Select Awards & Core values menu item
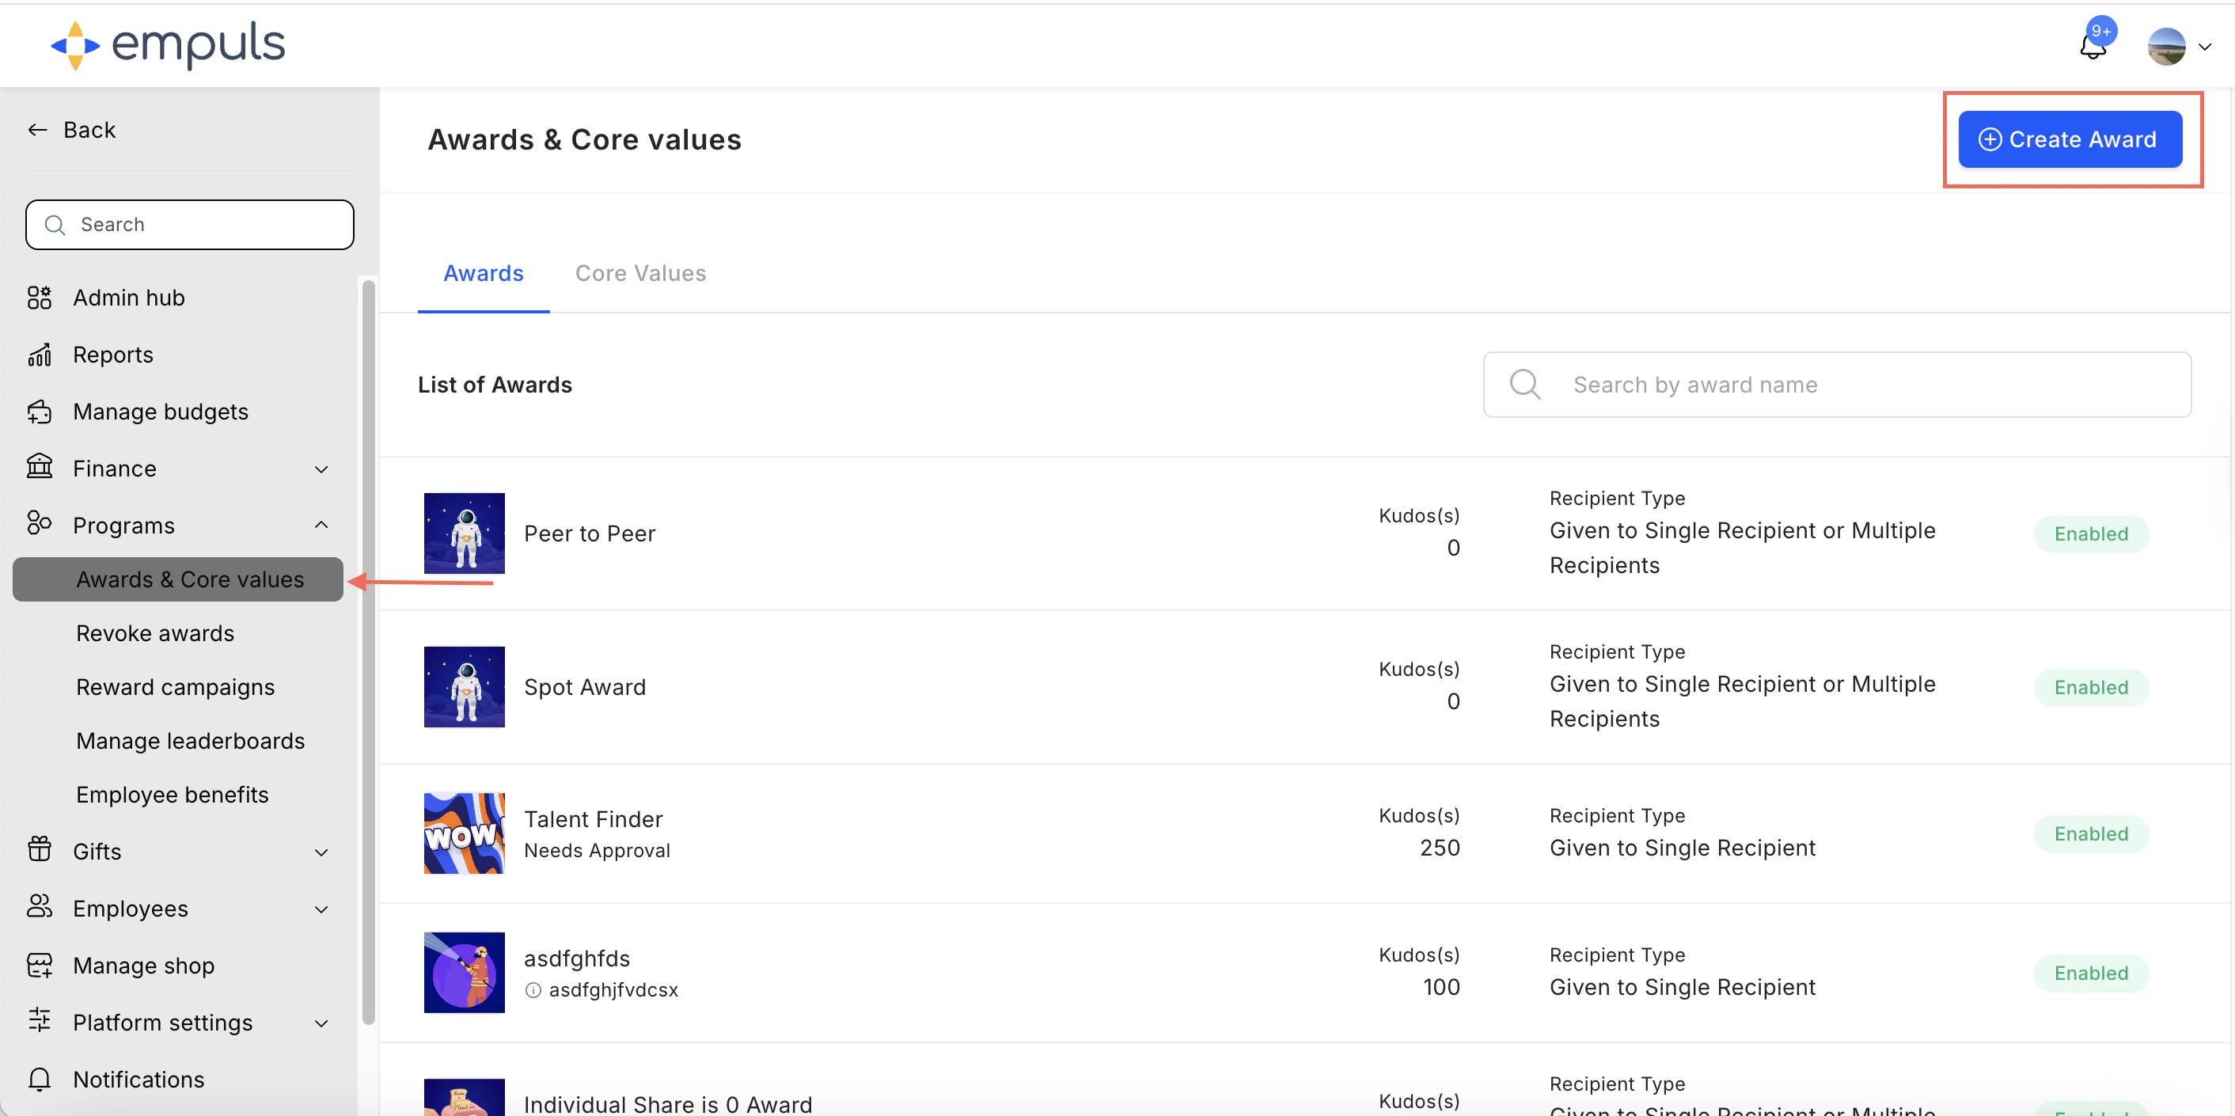The image size is (2235, 1116). [x=178, y=579]
